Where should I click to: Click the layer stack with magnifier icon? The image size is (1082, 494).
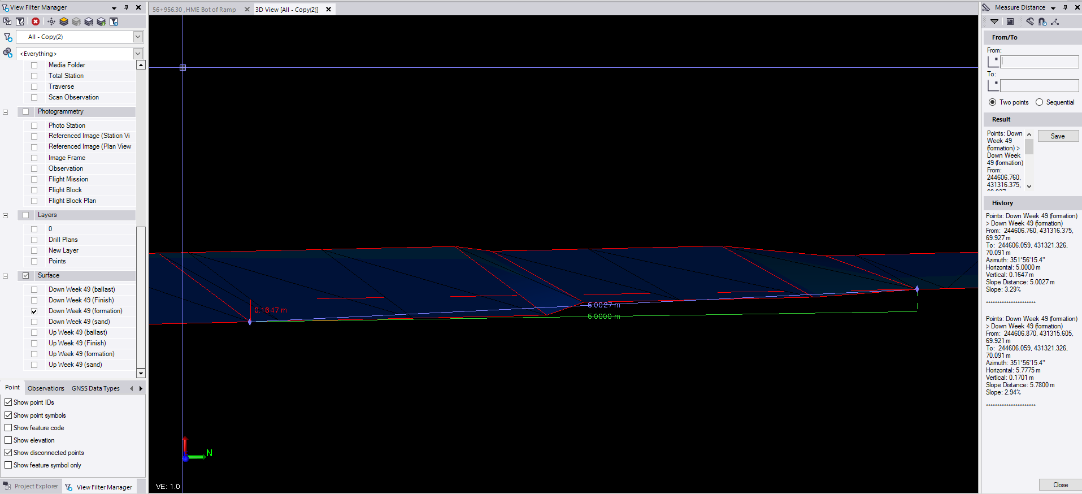[x=89, y=21]
